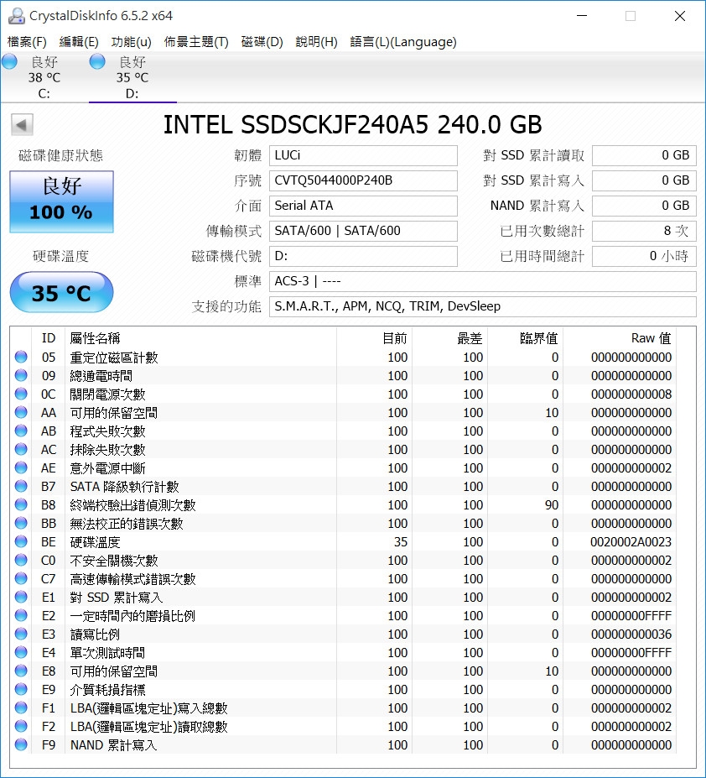Click the serial number field CVTQ5044000P240B
Screen dimensions: 706x778
(363, 180)
